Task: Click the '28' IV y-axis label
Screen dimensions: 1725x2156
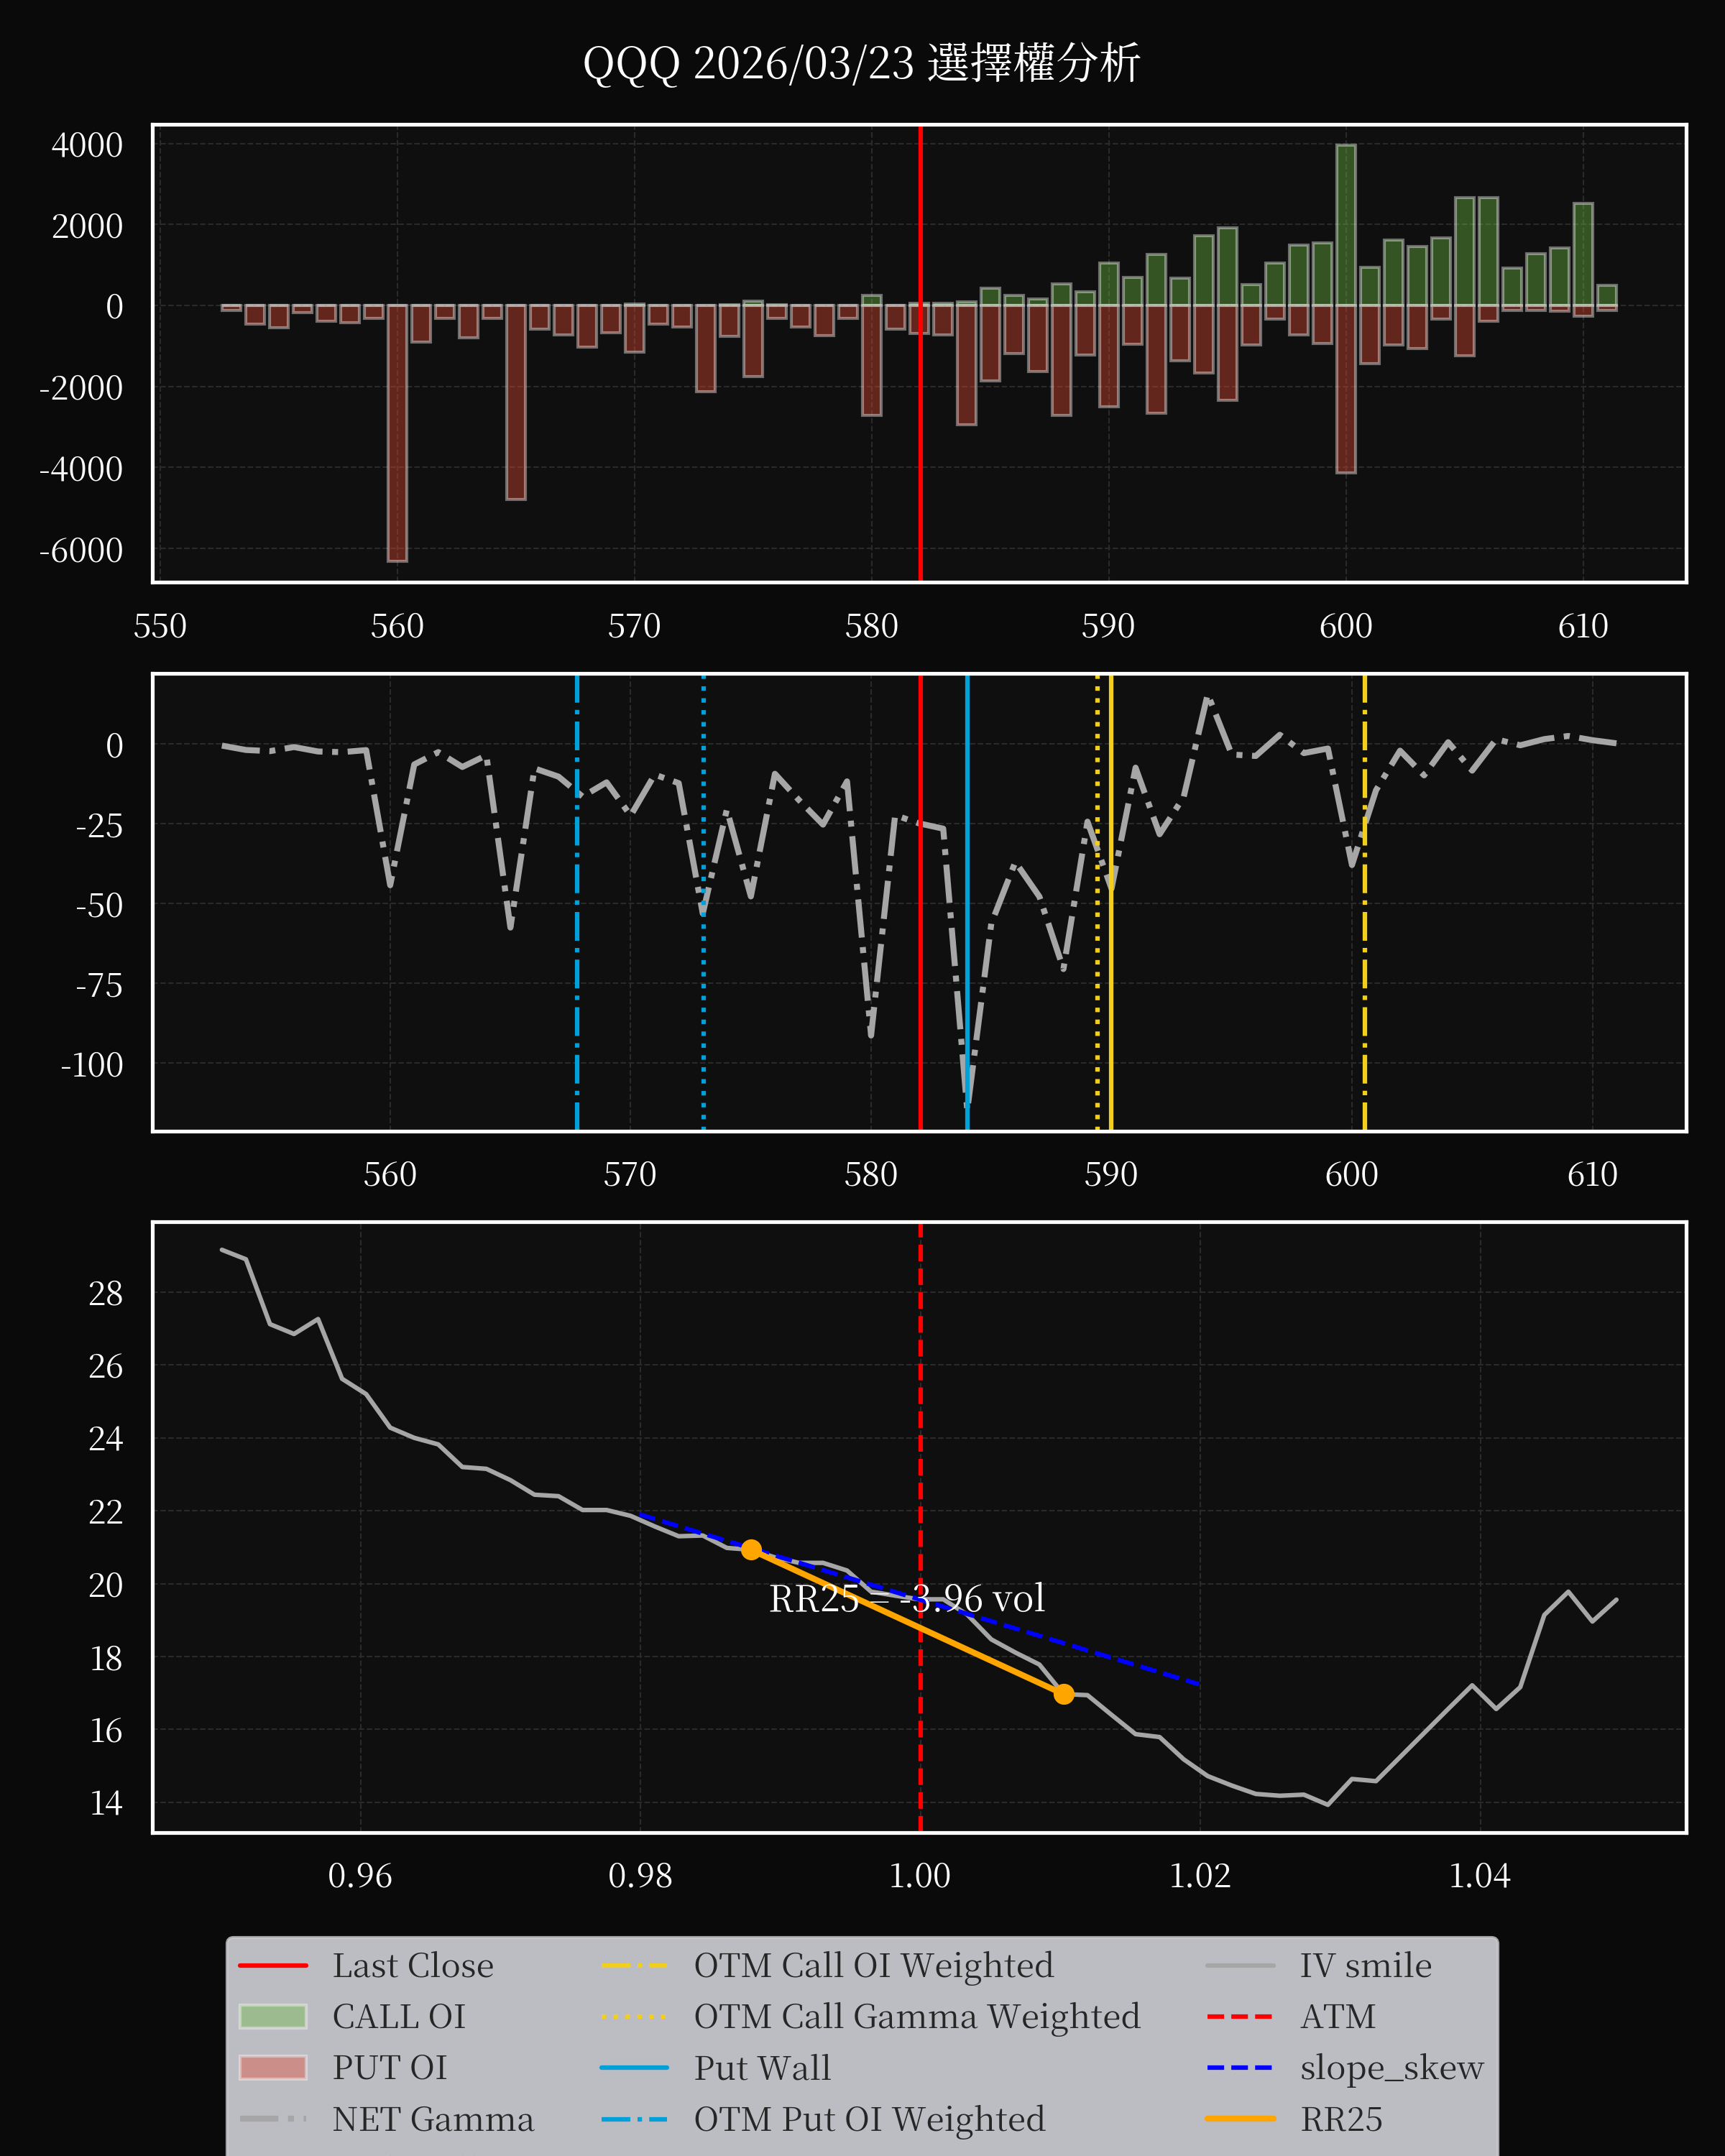Action: click(106, 1293)
